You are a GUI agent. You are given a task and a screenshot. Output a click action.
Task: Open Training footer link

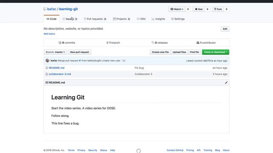pos(208,150)
